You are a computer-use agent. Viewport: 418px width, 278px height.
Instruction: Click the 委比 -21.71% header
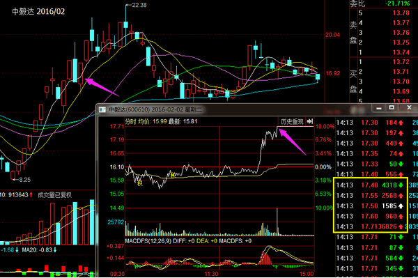(380, 3)
